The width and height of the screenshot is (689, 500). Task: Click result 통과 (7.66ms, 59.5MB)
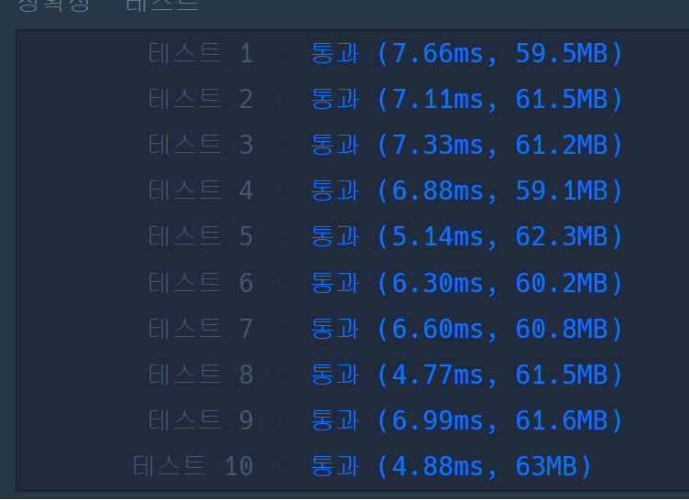(466, 54)
